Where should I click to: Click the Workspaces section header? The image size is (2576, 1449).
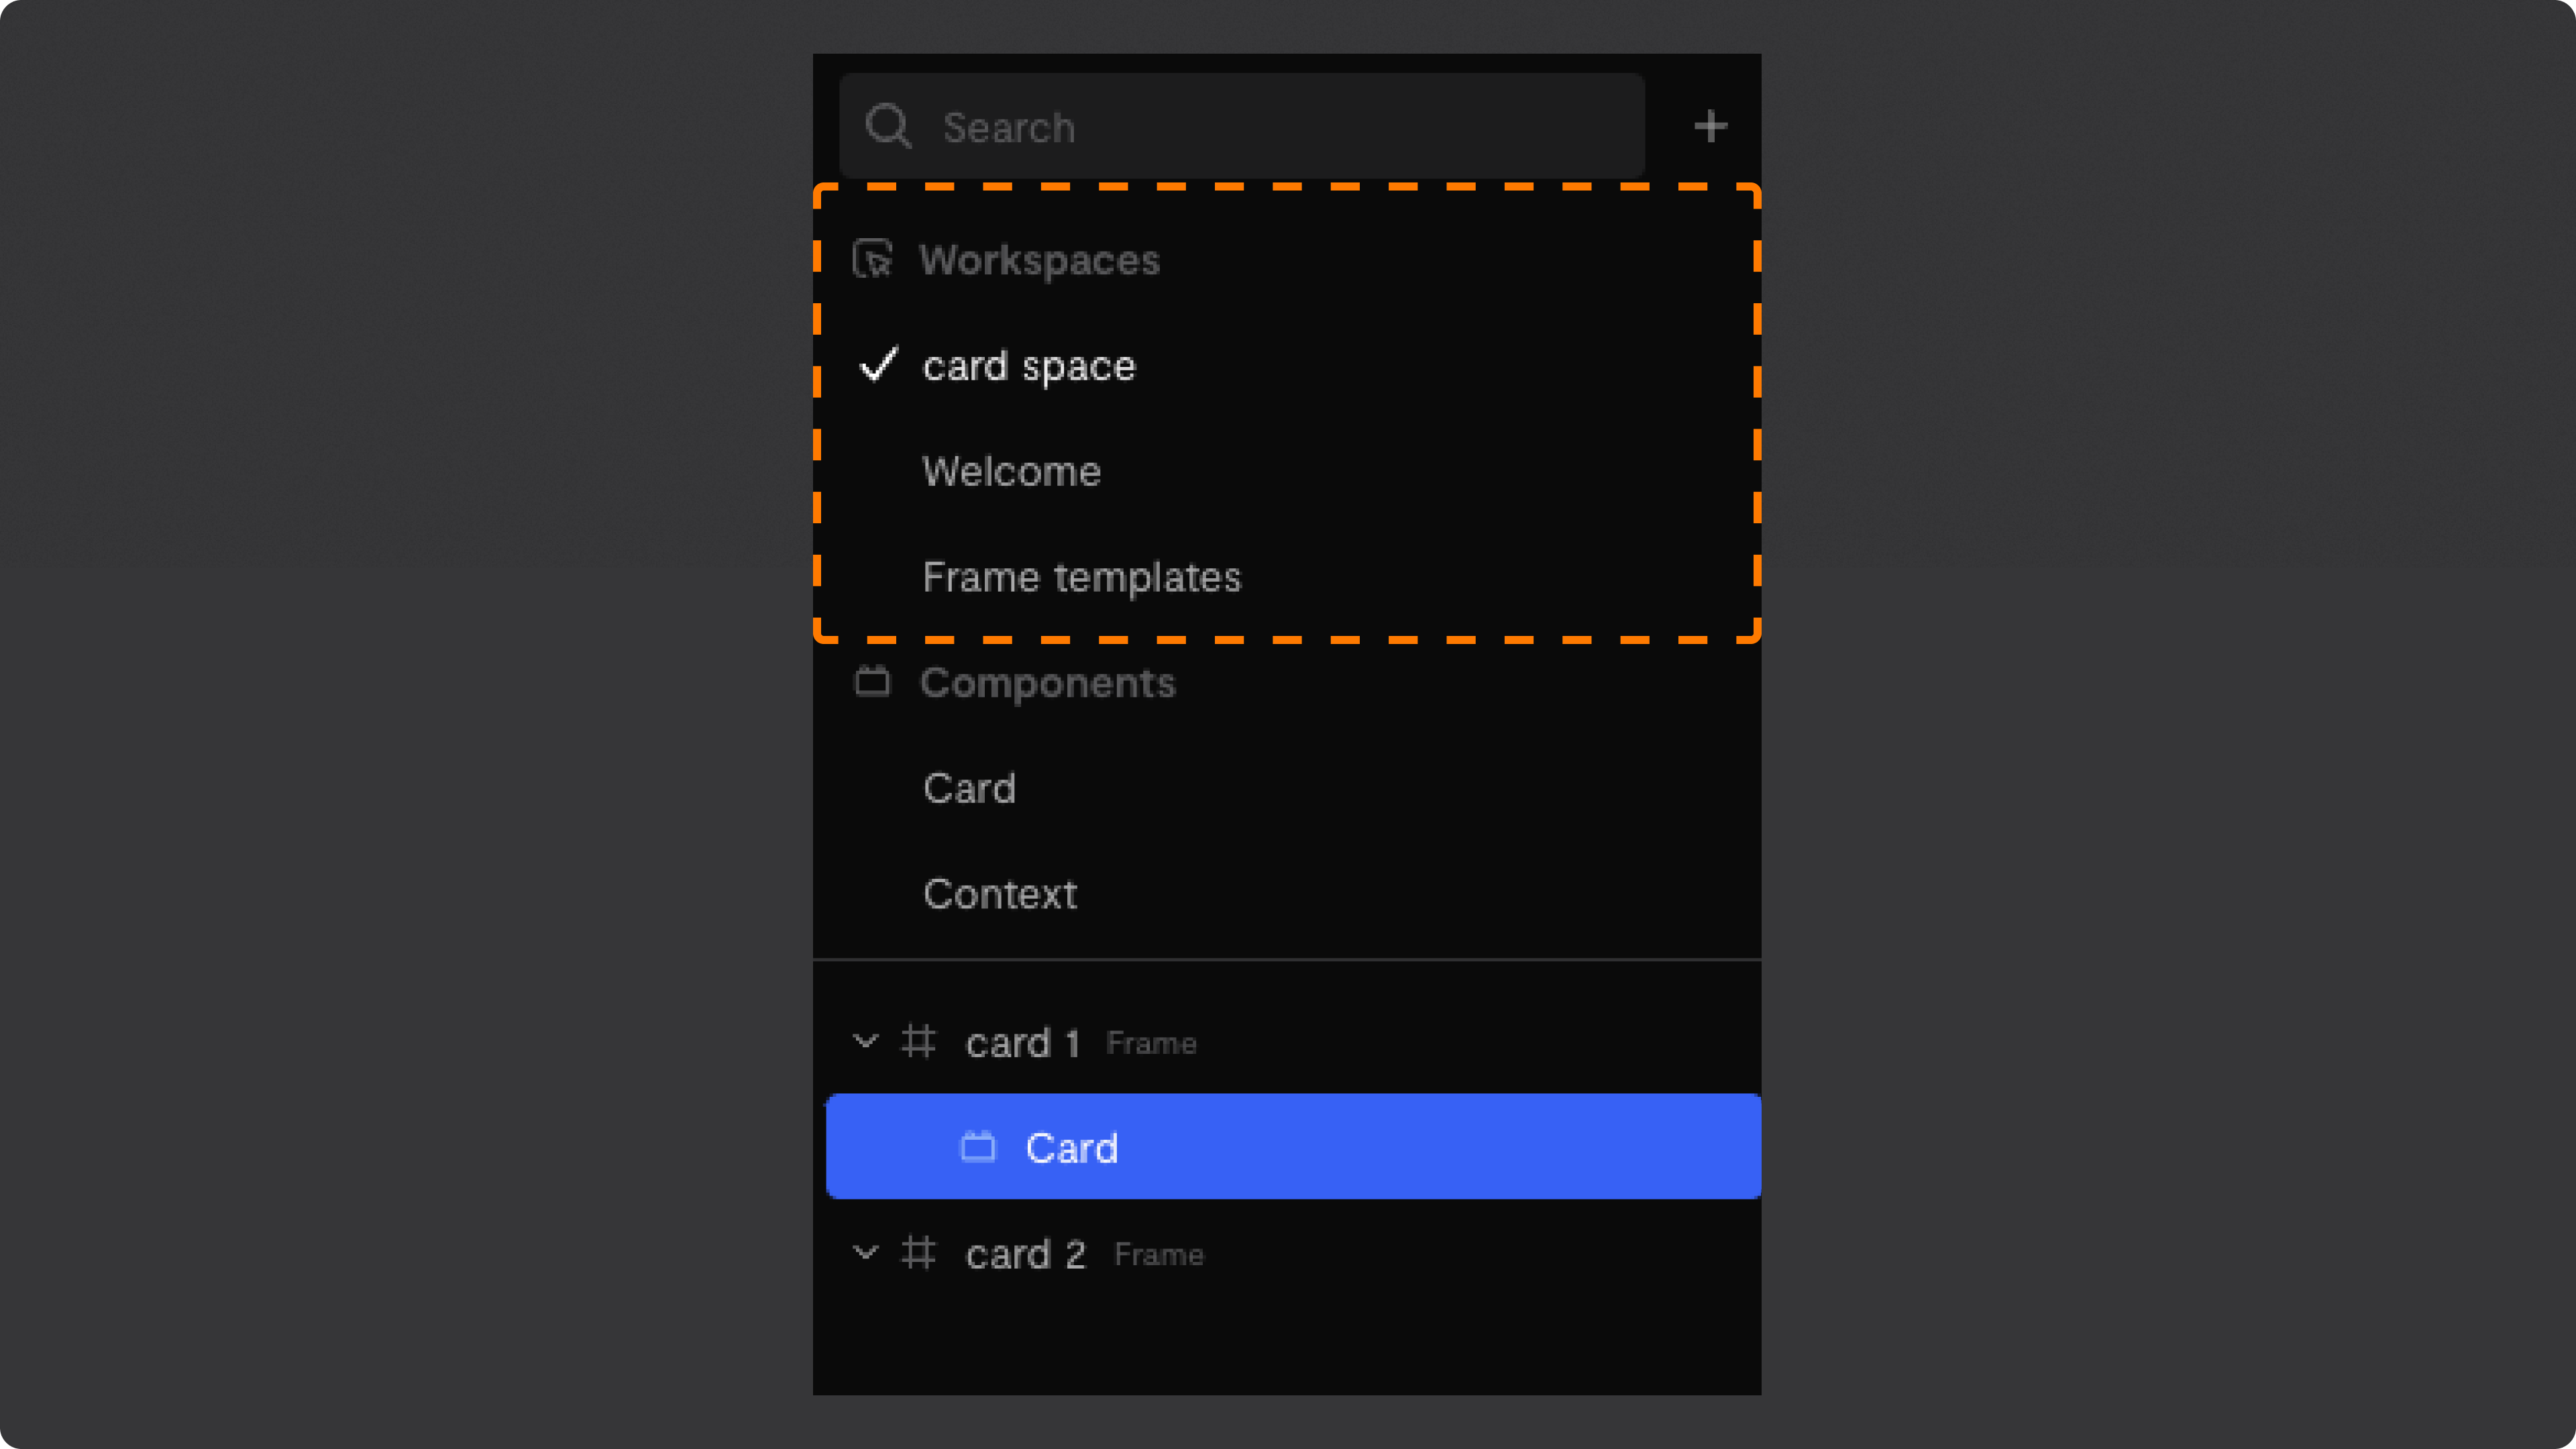click(1039, 260)
